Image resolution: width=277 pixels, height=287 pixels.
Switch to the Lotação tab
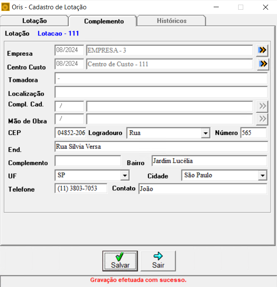[34, 21]
